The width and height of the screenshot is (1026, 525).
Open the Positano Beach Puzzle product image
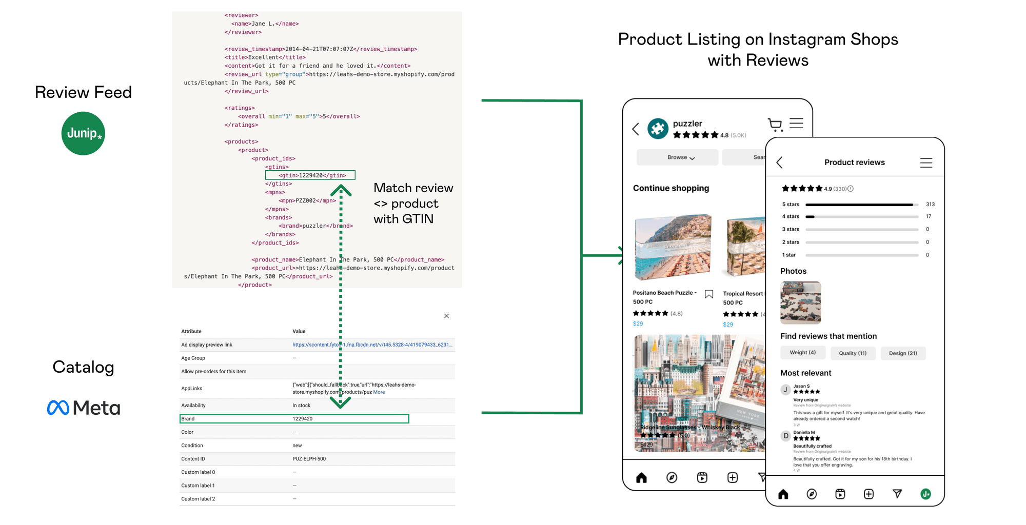673,247
